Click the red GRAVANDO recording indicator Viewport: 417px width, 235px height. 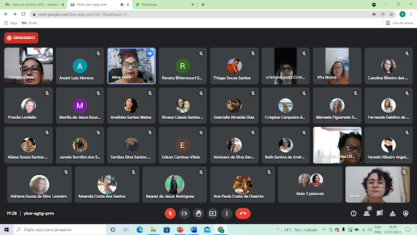[x=22, y=38]
